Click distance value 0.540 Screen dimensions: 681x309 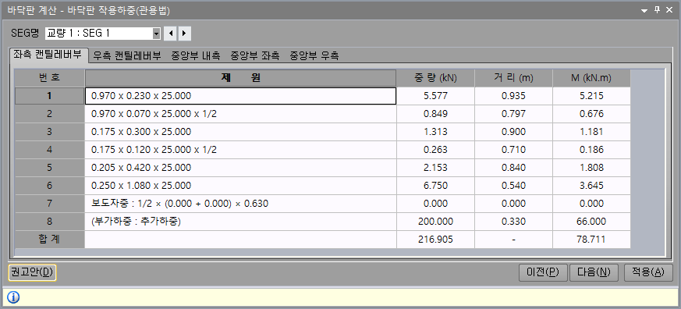tap(513, 186)
